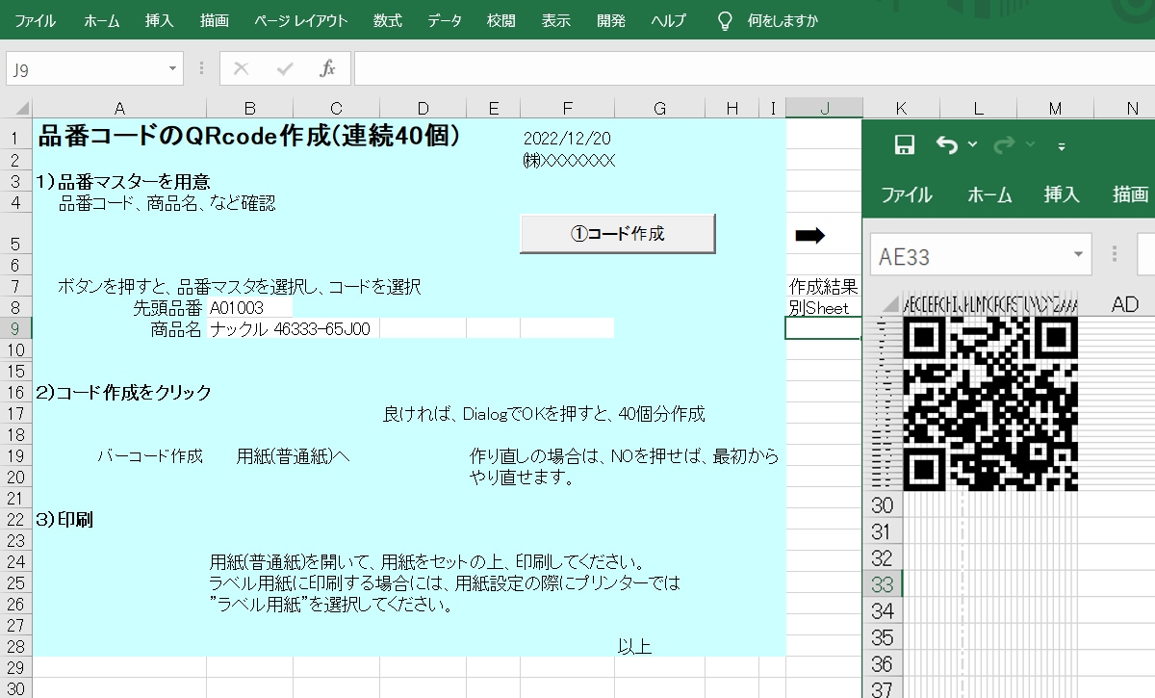Select column F header
This screenshot has height=698, width=1155.
click(x=568, y=108)
